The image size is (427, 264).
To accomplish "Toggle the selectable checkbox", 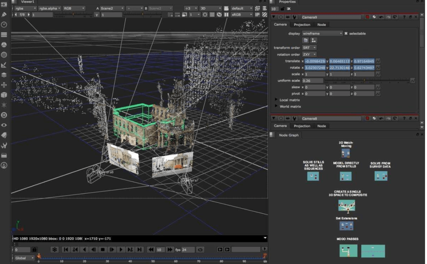I will (346, 33).
